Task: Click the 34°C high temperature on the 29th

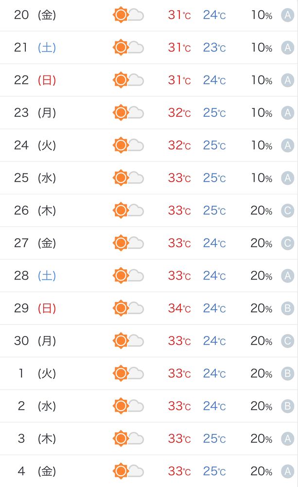Action: tap(179, 308)
